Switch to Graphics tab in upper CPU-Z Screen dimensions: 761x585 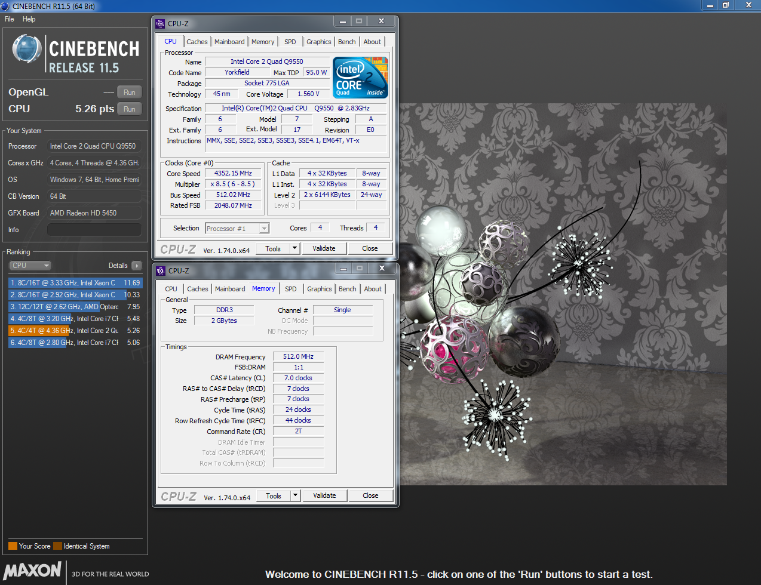point(319,42)
